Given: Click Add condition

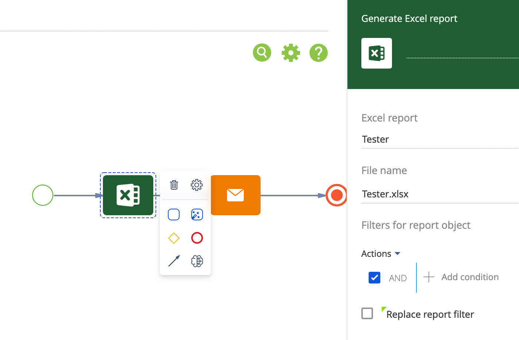Looking at the screenshot, I should tap(461, 277).
